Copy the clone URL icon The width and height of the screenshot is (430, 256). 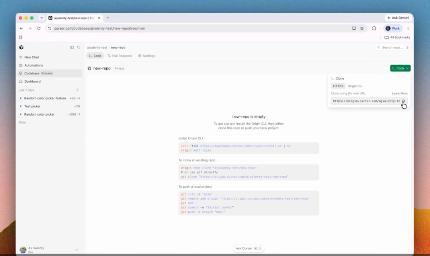tap(403, 101)
